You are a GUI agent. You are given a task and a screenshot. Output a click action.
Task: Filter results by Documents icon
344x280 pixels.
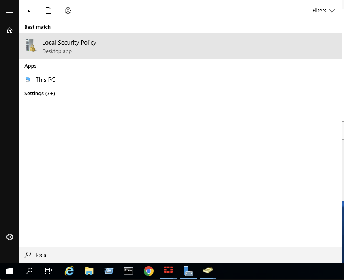coord(49,10)
